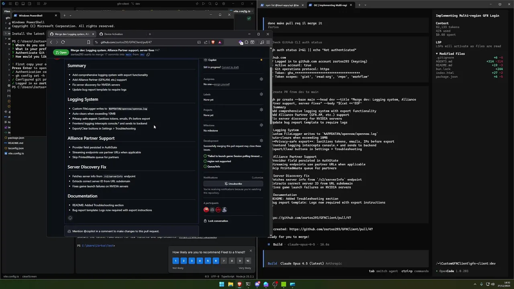Select the OC | Implementing Multi-region tab
Image resolution: width=514 pixels, height=289 pixels.
[x=330, y=5]
